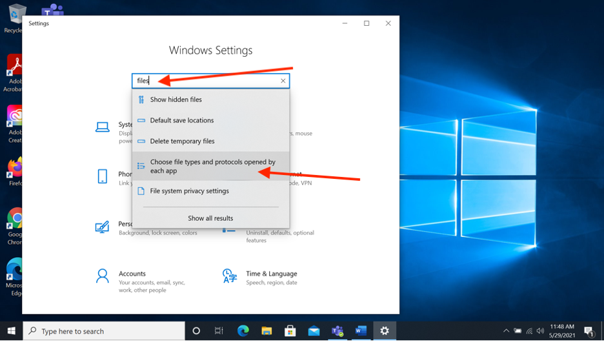Open Mail app from taskbar
Viewport: 604px width, 341px height.
point(314,331)
